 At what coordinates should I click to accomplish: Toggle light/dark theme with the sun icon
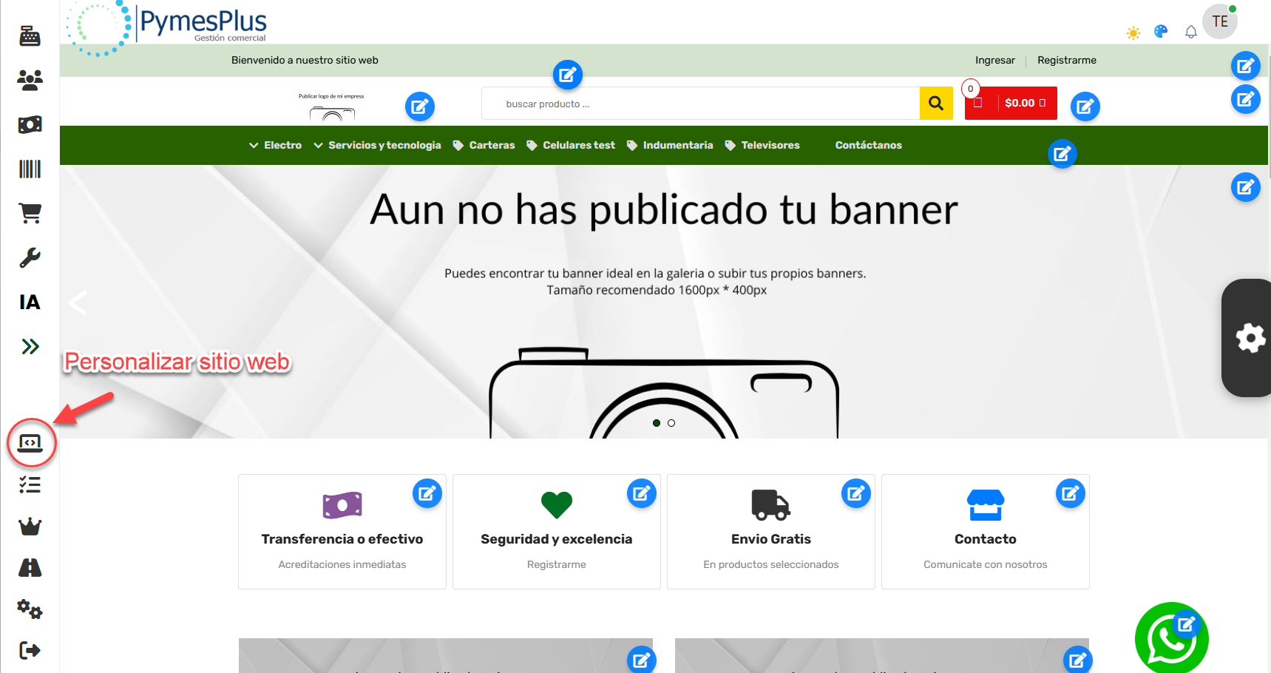pos(1133,33)
